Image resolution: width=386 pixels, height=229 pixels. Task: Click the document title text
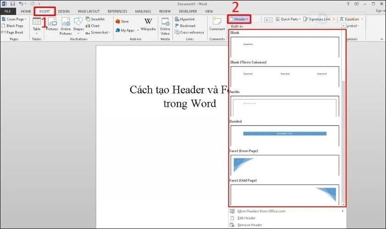[179, 97]
